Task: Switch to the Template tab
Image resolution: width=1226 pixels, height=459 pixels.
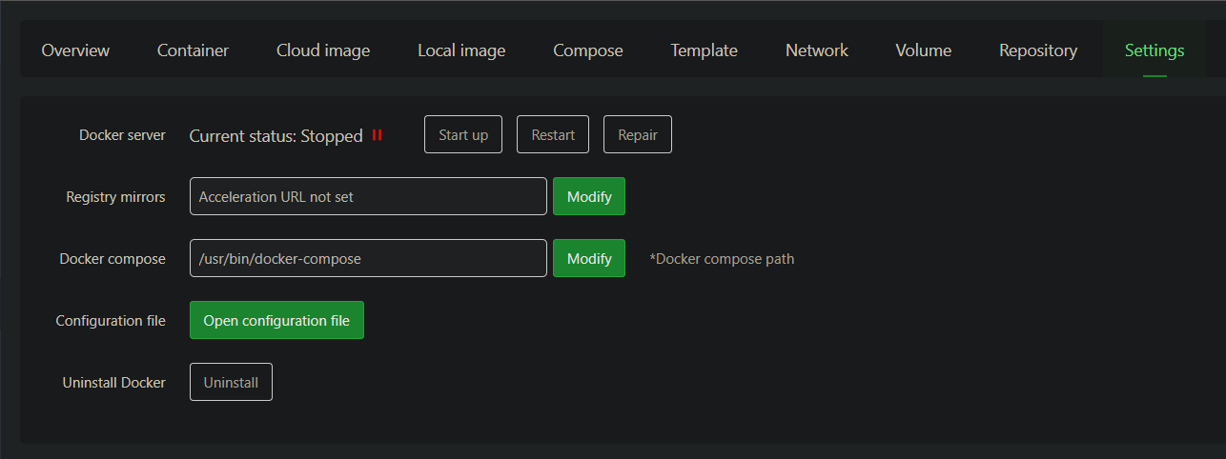Action: [x=704, y=50]
